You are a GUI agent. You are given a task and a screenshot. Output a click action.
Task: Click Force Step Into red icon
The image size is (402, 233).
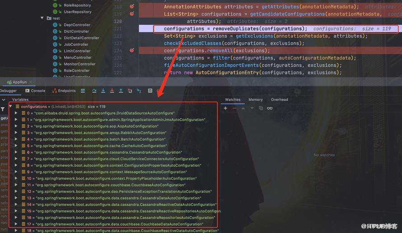(112, 91)
